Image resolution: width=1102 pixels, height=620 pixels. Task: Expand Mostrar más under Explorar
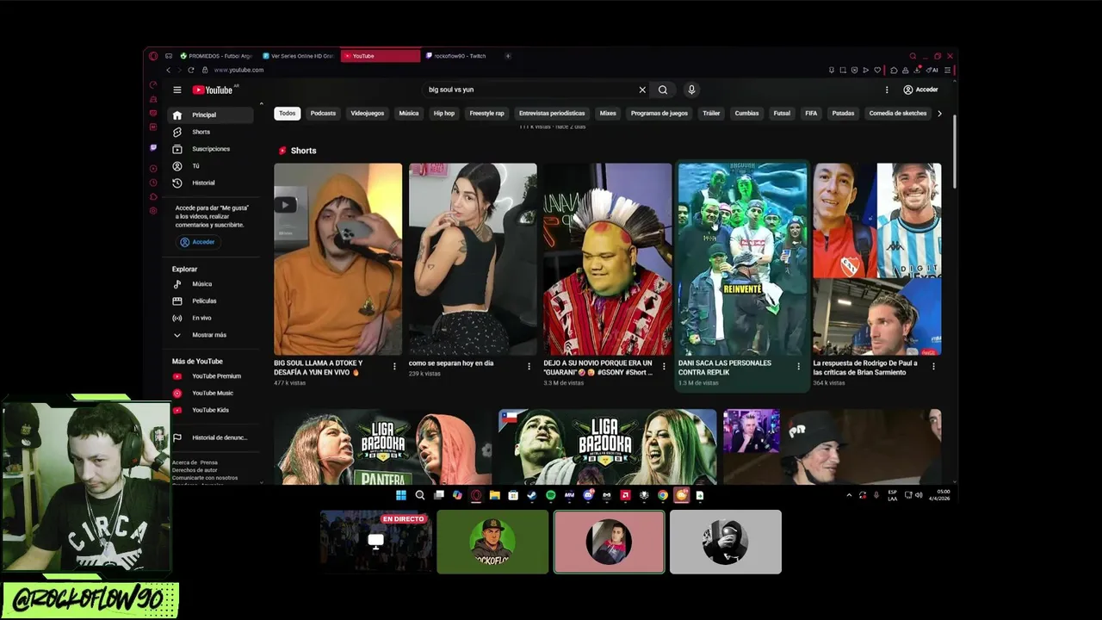pos(211,335)
